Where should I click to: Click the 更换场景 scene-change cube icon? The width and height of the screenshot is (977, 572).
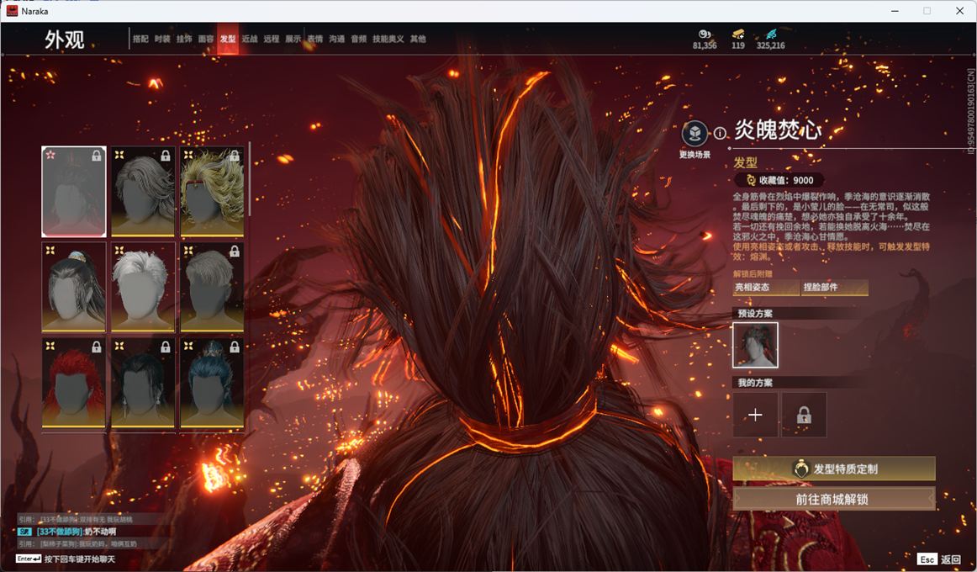(694, 134)
